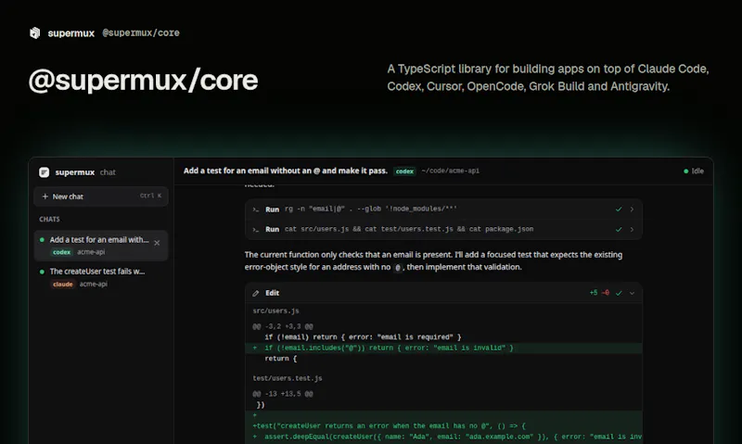Click the green status dot of the email test chat
Screen dimensions: 742x444
tap(42, 240)
